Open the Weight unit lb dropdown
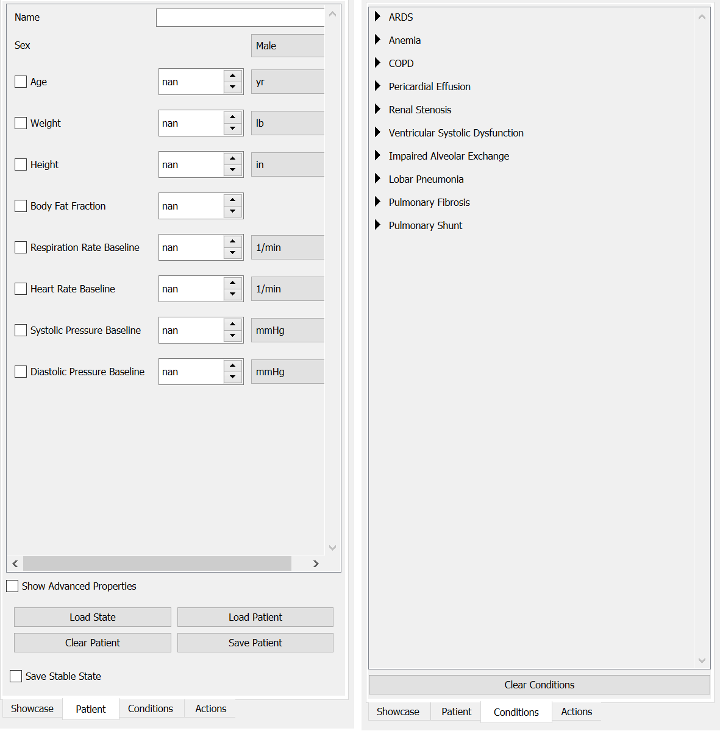The height and width of the screenshot is (731, 720). click(288, 123)
